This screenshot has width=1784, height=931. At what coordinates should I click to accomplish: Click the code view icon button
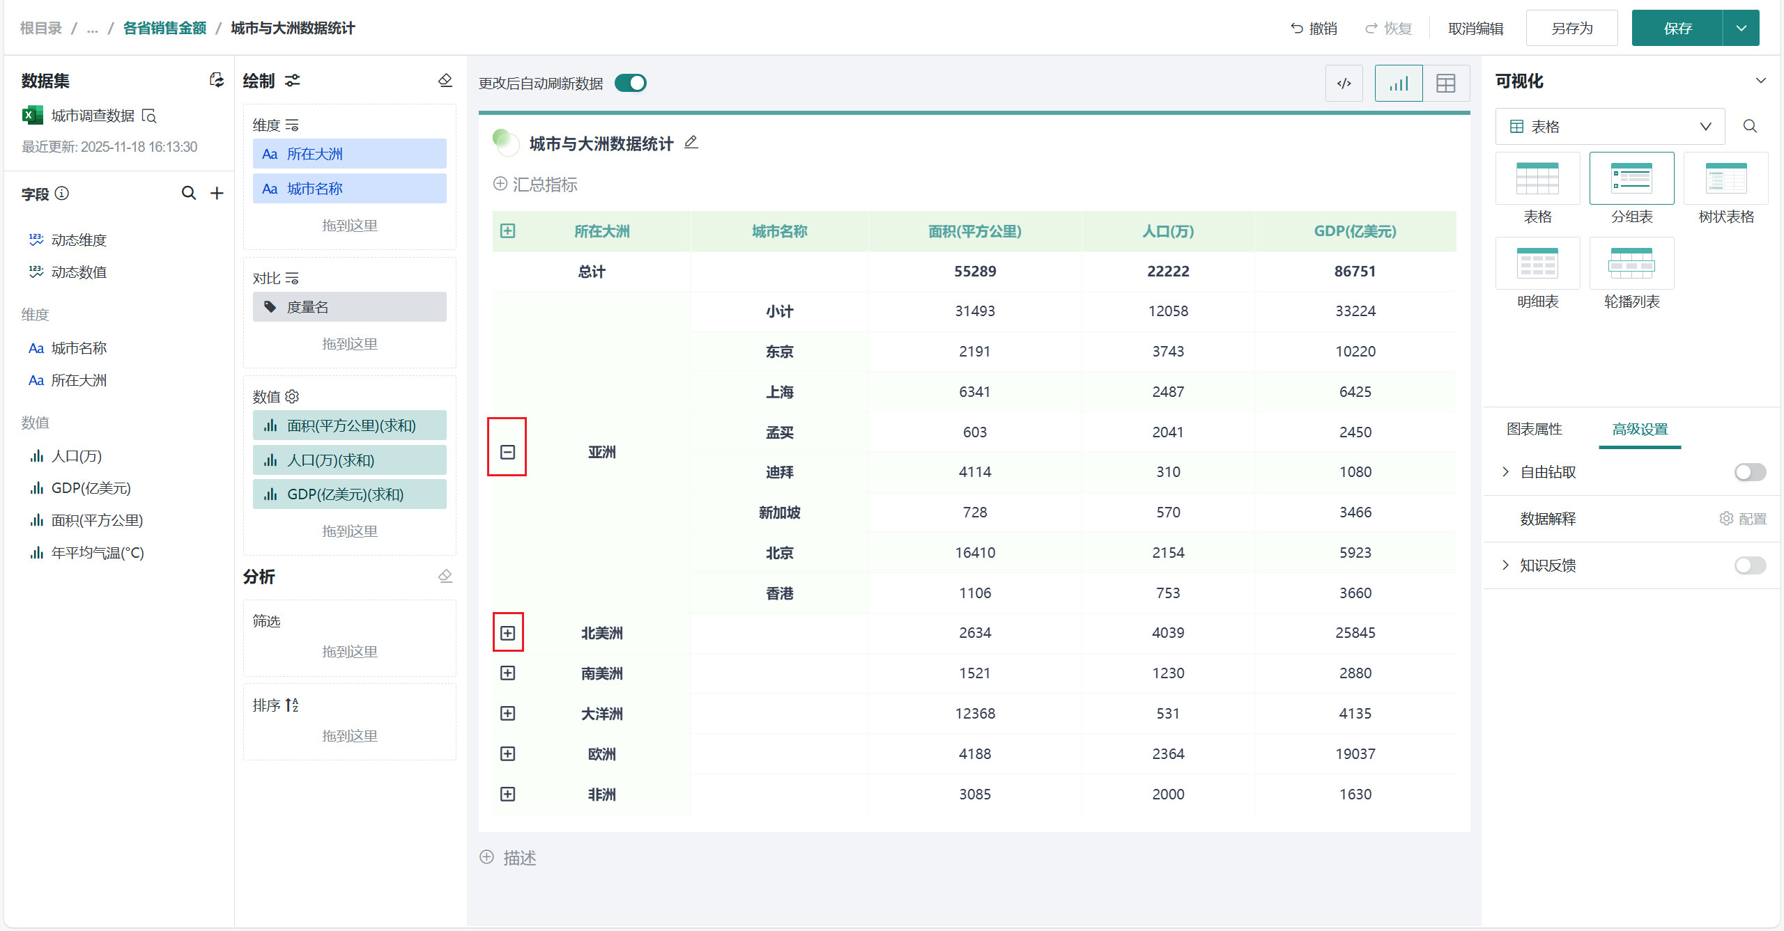click(1344, 84)
